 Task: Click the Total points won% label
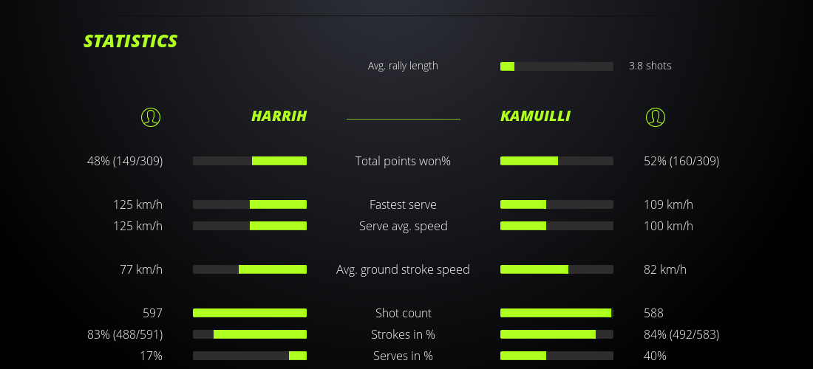(403, 161)
